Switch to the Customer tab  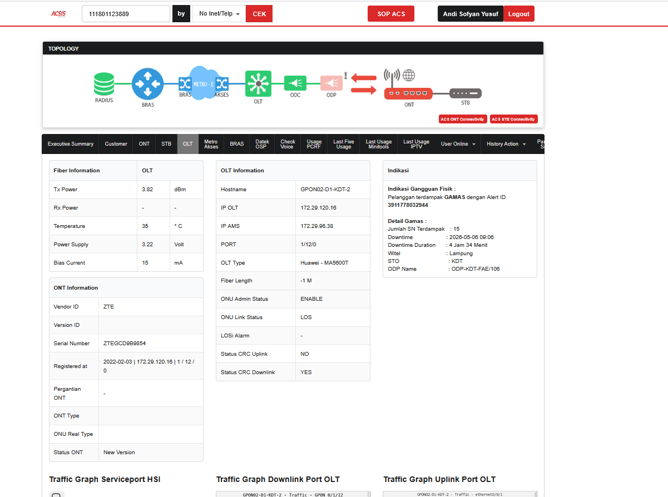116,144
